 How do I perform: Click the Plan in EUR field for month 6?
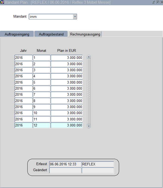[x=67, y=89]
